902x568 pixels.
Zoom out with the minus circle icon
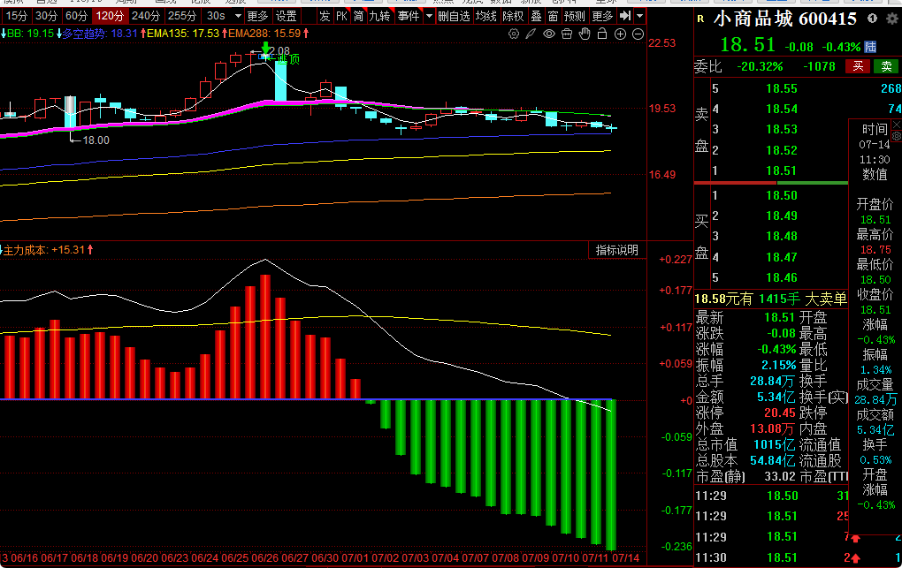tap(638, 34)
